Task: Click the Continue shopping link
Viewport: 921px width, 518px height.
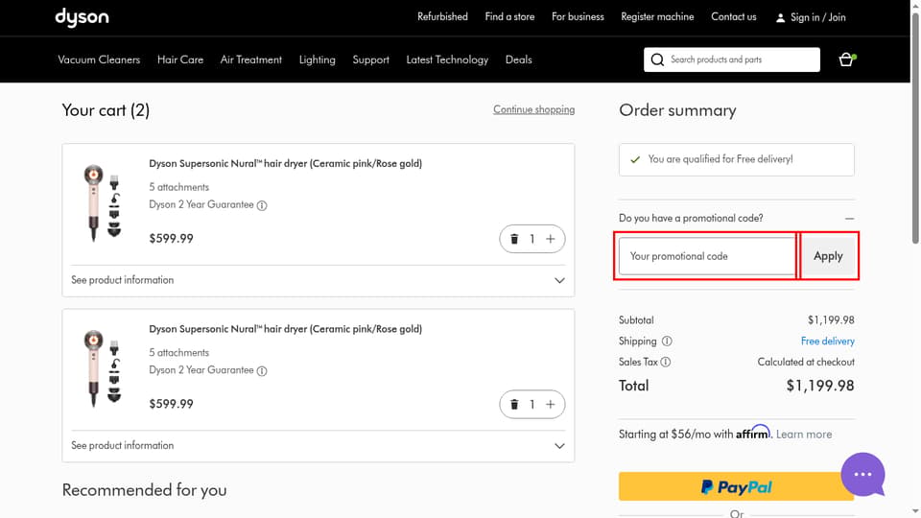Action: pos(534,109)
